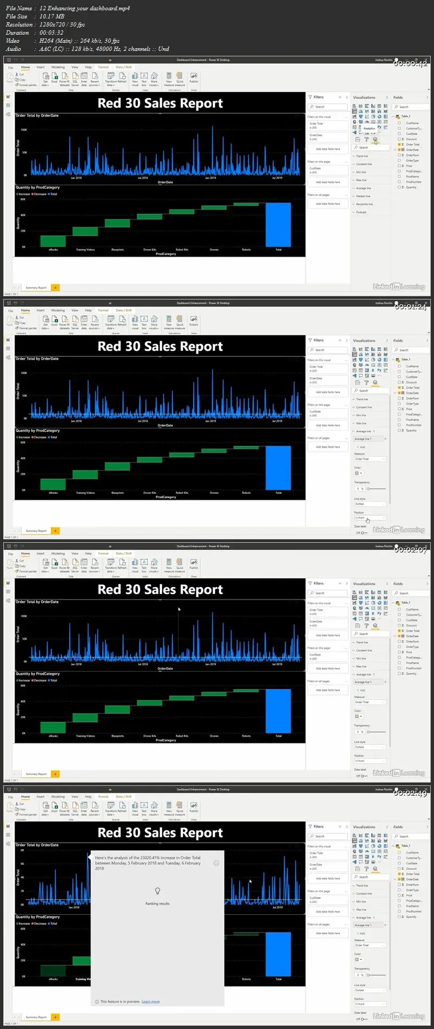Click Transparency slider handle in 00:02:49 frame

(368, 975)
